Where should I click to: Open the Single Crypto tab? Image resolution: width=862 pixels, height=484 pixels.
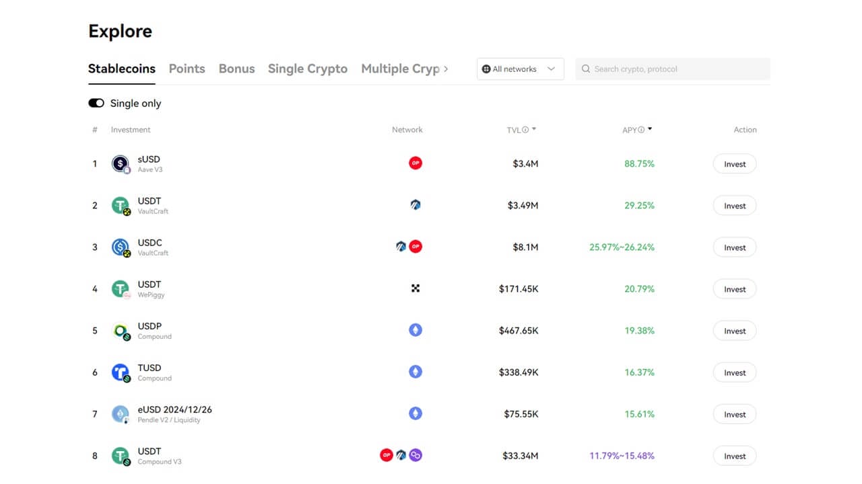click(x=308, y=69)
